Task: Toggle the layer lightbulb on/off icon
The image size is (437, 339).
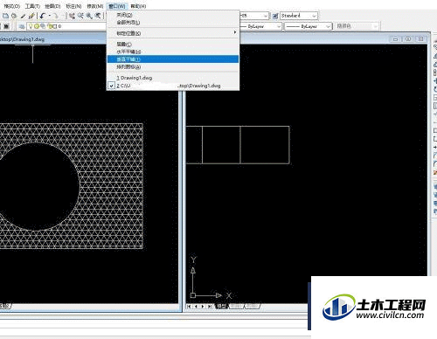Action: [x=31, y=26]
